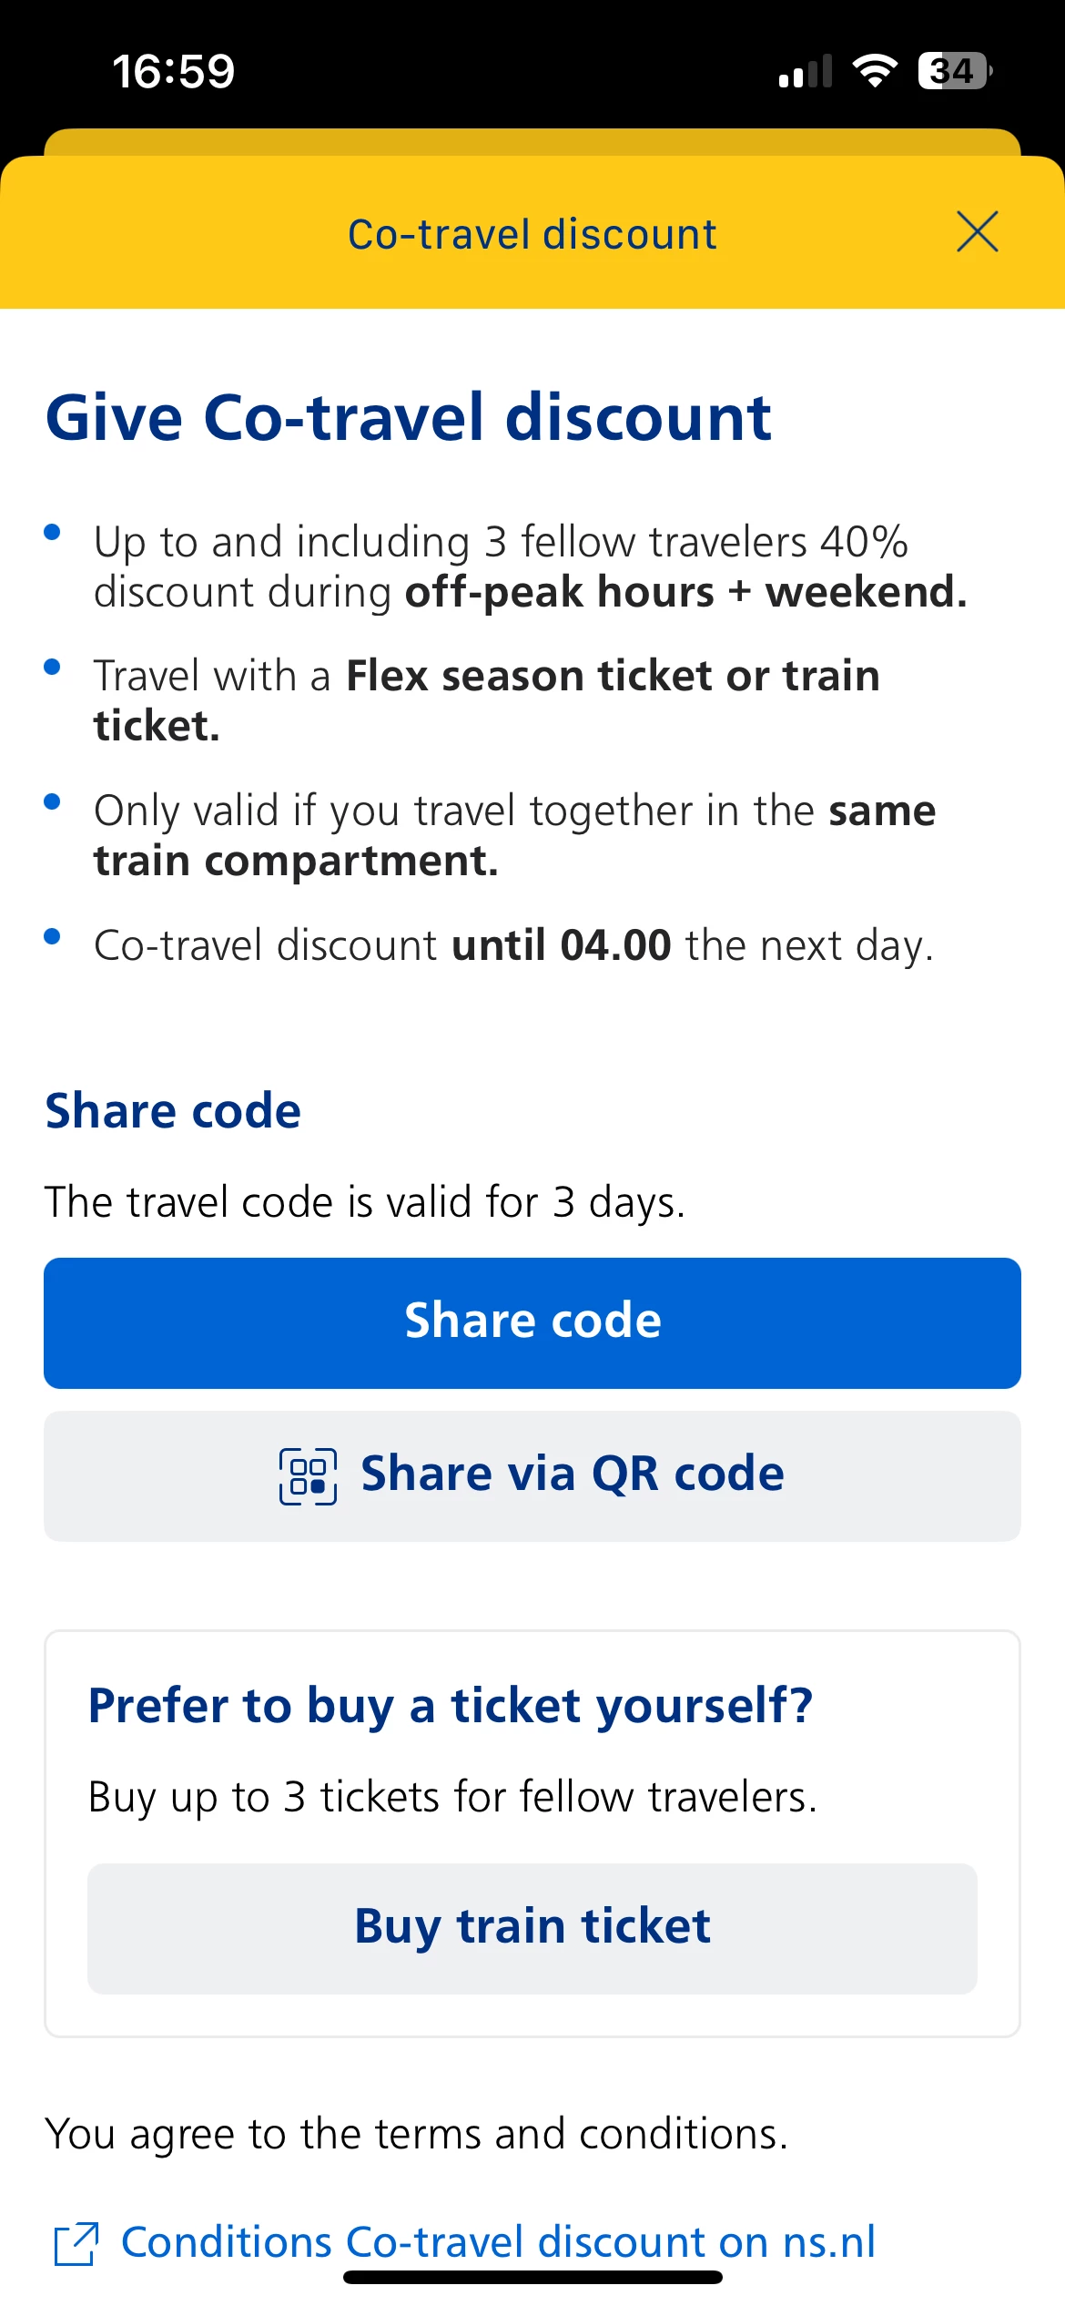
Task: Tap the 16:59 clock in status bar
Action: 173,71
